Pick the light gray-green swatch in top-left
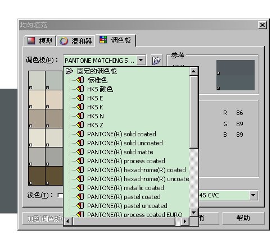Viewport: 276px width, 235px height. point(37,80)
